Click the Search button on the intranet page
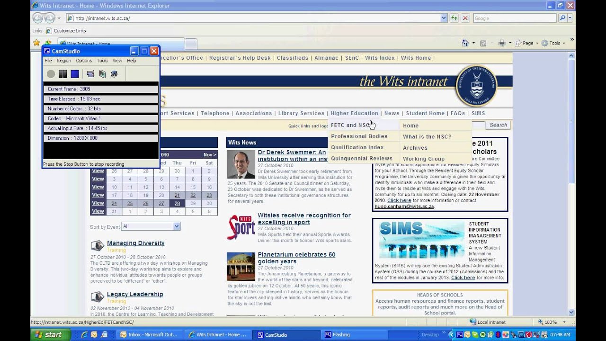The height and width of the screenshot is (341, 606). coord(498,125)
